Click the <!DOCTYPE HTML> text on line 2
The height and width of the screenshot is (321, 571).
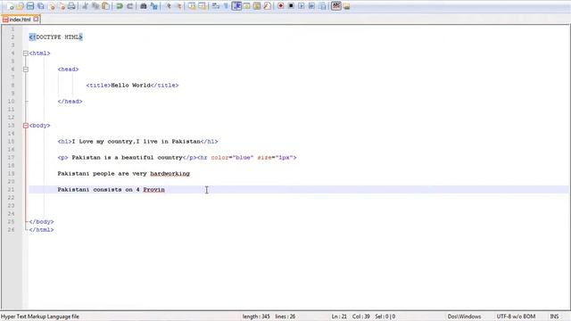click(x=56, y=37)
